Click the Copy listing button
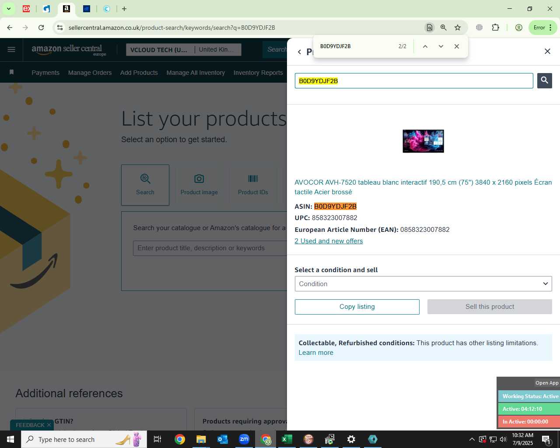The width and height of the screenshot is (560, 448). pyautogui.click(x=357, y=307)
